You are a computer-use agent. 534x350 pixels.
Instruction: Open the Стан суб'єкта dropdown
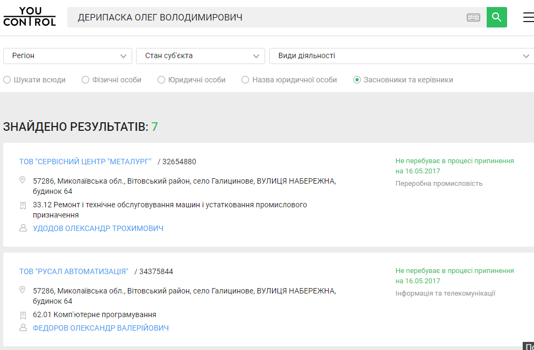(x=201, y=55)
